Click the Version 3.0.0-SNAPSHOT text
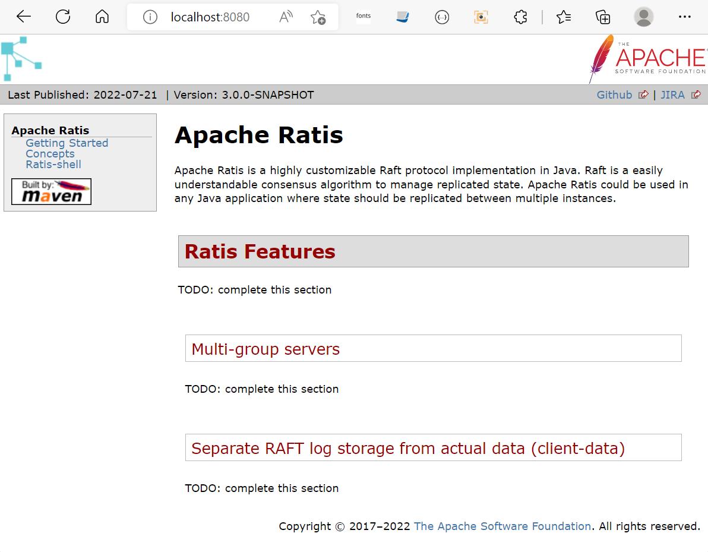The width and height of the screenshot is (708, 552). tap(244, 95)
